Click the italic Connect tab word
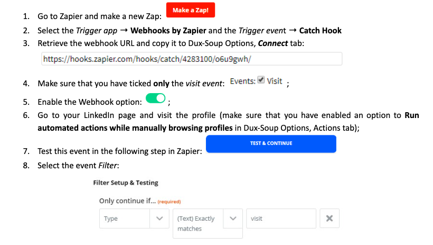Viewport: 433px width, 245px height. click(x=273, y=43)
